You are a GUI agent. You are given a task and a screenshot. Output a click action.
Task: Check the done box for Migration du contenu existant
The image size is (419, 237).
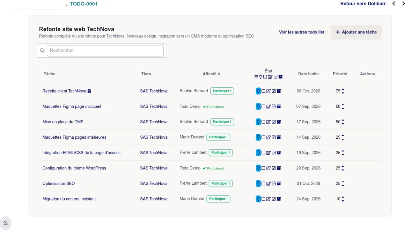point(274,199)
